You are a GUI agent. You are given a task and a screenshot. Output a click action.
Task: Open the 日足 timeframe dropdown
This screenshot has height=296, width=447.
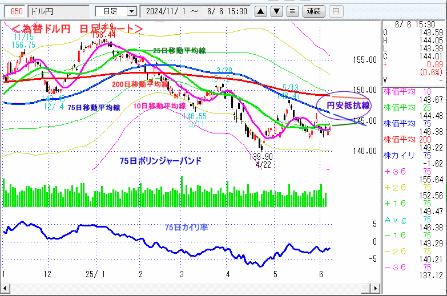[131, 11]
